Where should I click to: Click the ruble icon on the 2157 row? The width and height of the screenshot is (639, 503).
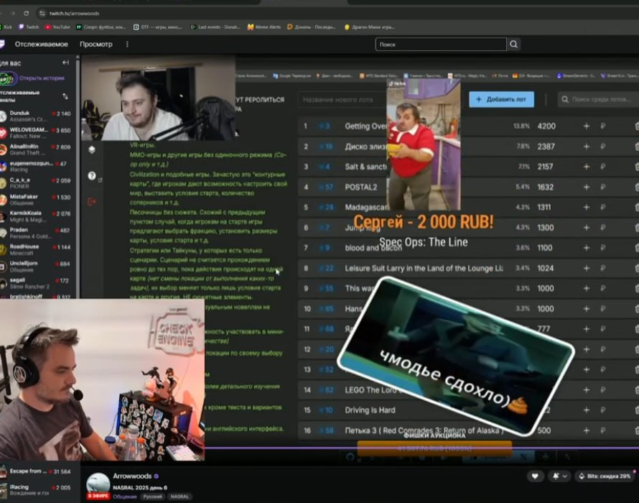click(602, 167)
